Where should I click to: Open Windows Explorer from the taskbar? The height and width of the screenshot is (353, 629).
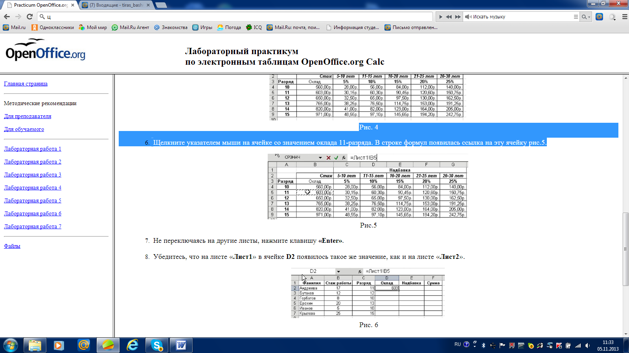35,345
